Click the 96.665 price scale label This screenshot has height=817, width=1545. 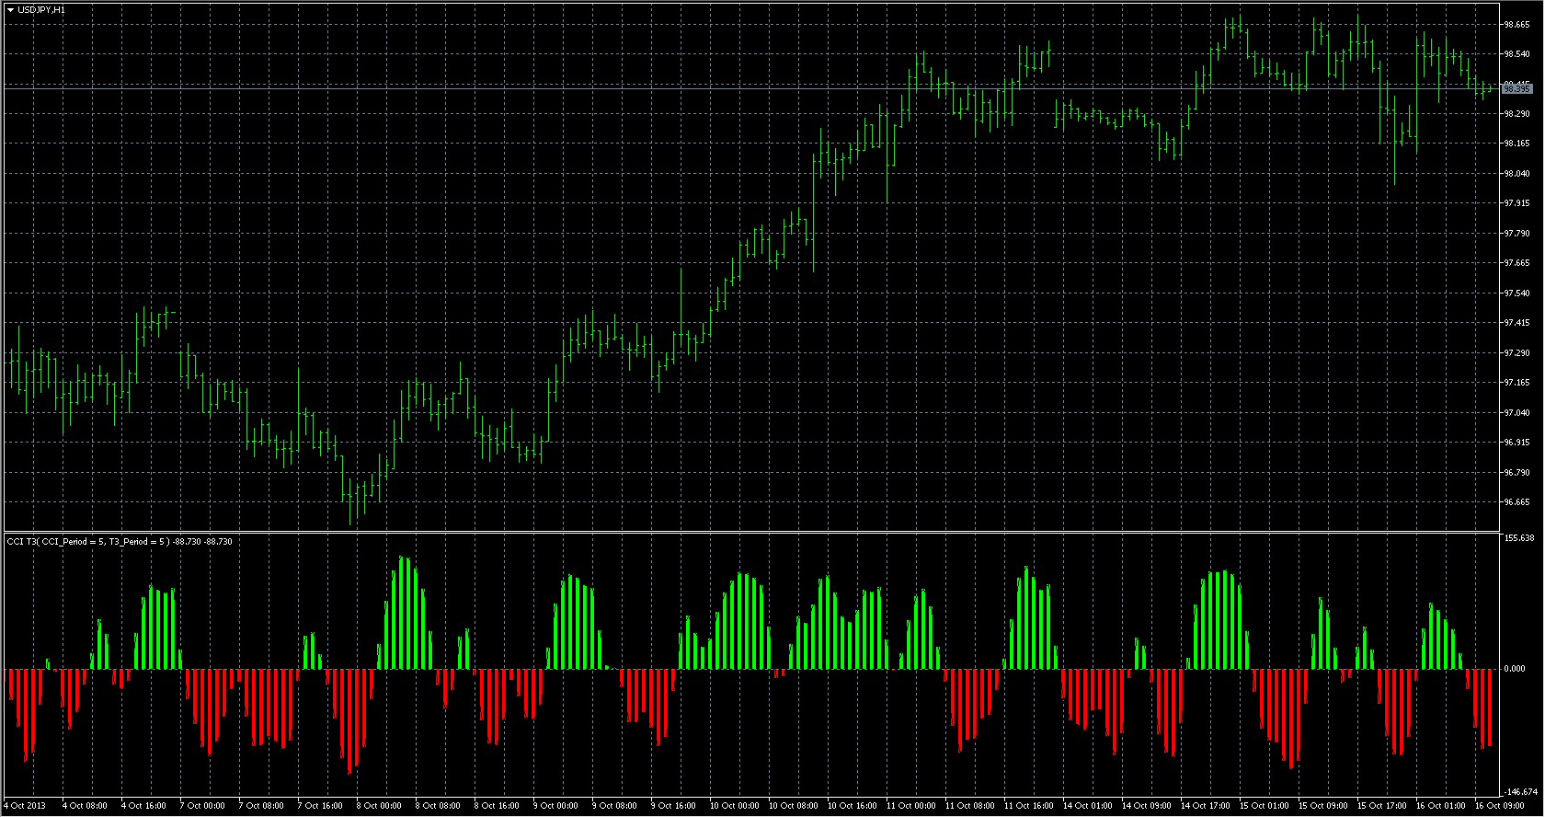point(1516,502)
